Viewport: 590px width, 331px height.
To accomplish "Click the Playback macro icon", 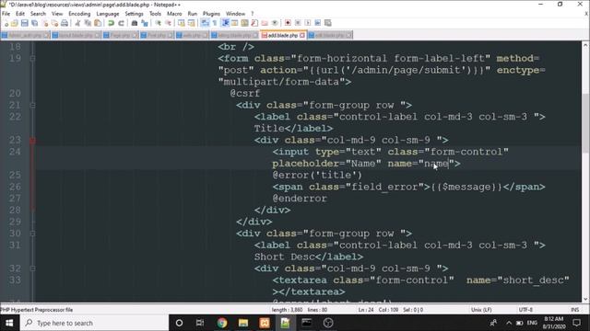I will [308, 23].
